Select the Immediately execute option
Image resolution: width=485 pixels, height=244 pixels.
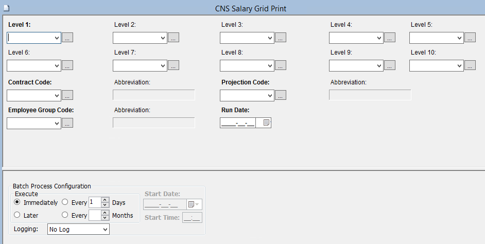pyautogui.click(x=18, y=202)
